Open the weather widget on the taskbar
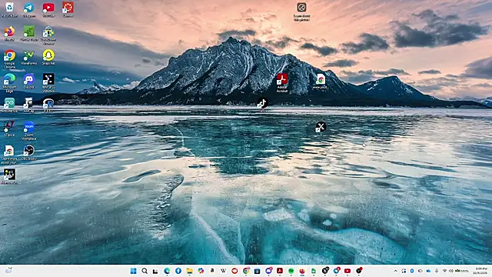 coord(8,270)
